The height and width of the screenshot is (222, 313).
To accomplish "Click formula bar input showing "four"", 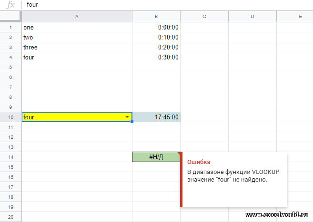I will (167, 5).
